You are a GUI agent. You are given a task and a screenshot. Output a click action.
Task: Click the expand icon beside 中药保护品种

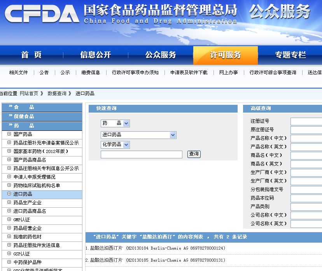coord(9,262)
